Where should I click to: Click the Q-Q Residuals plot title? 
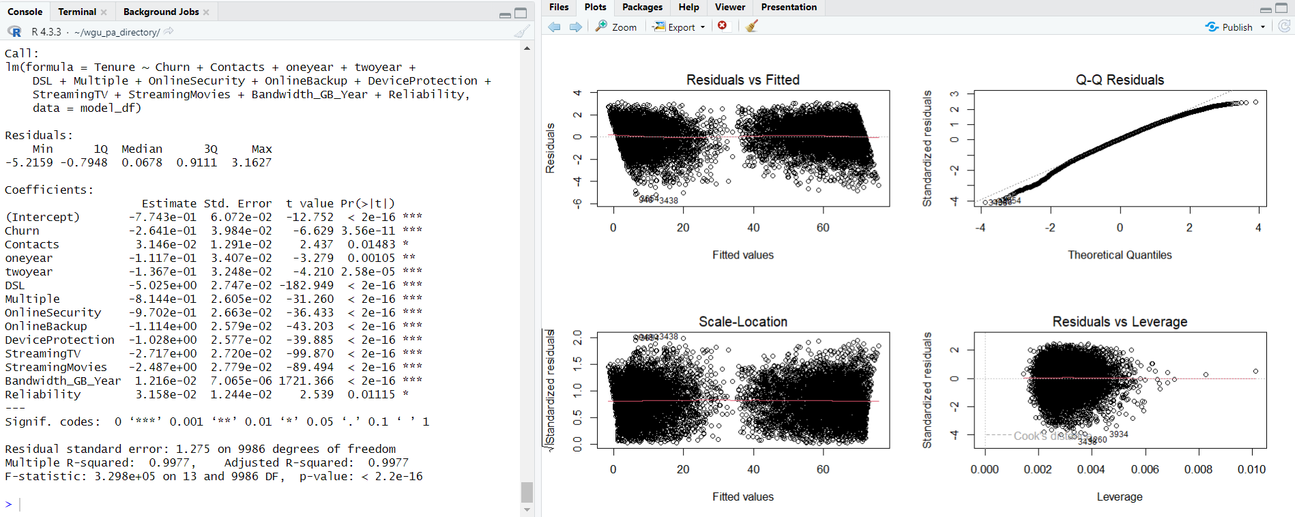pos(1120,80)
